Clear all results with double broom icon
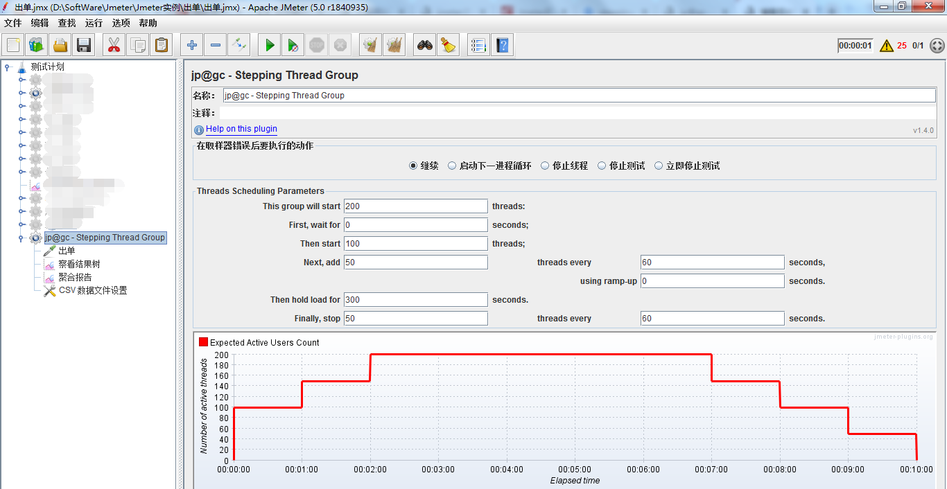This screenshot has height=489, width=947. 394,46
